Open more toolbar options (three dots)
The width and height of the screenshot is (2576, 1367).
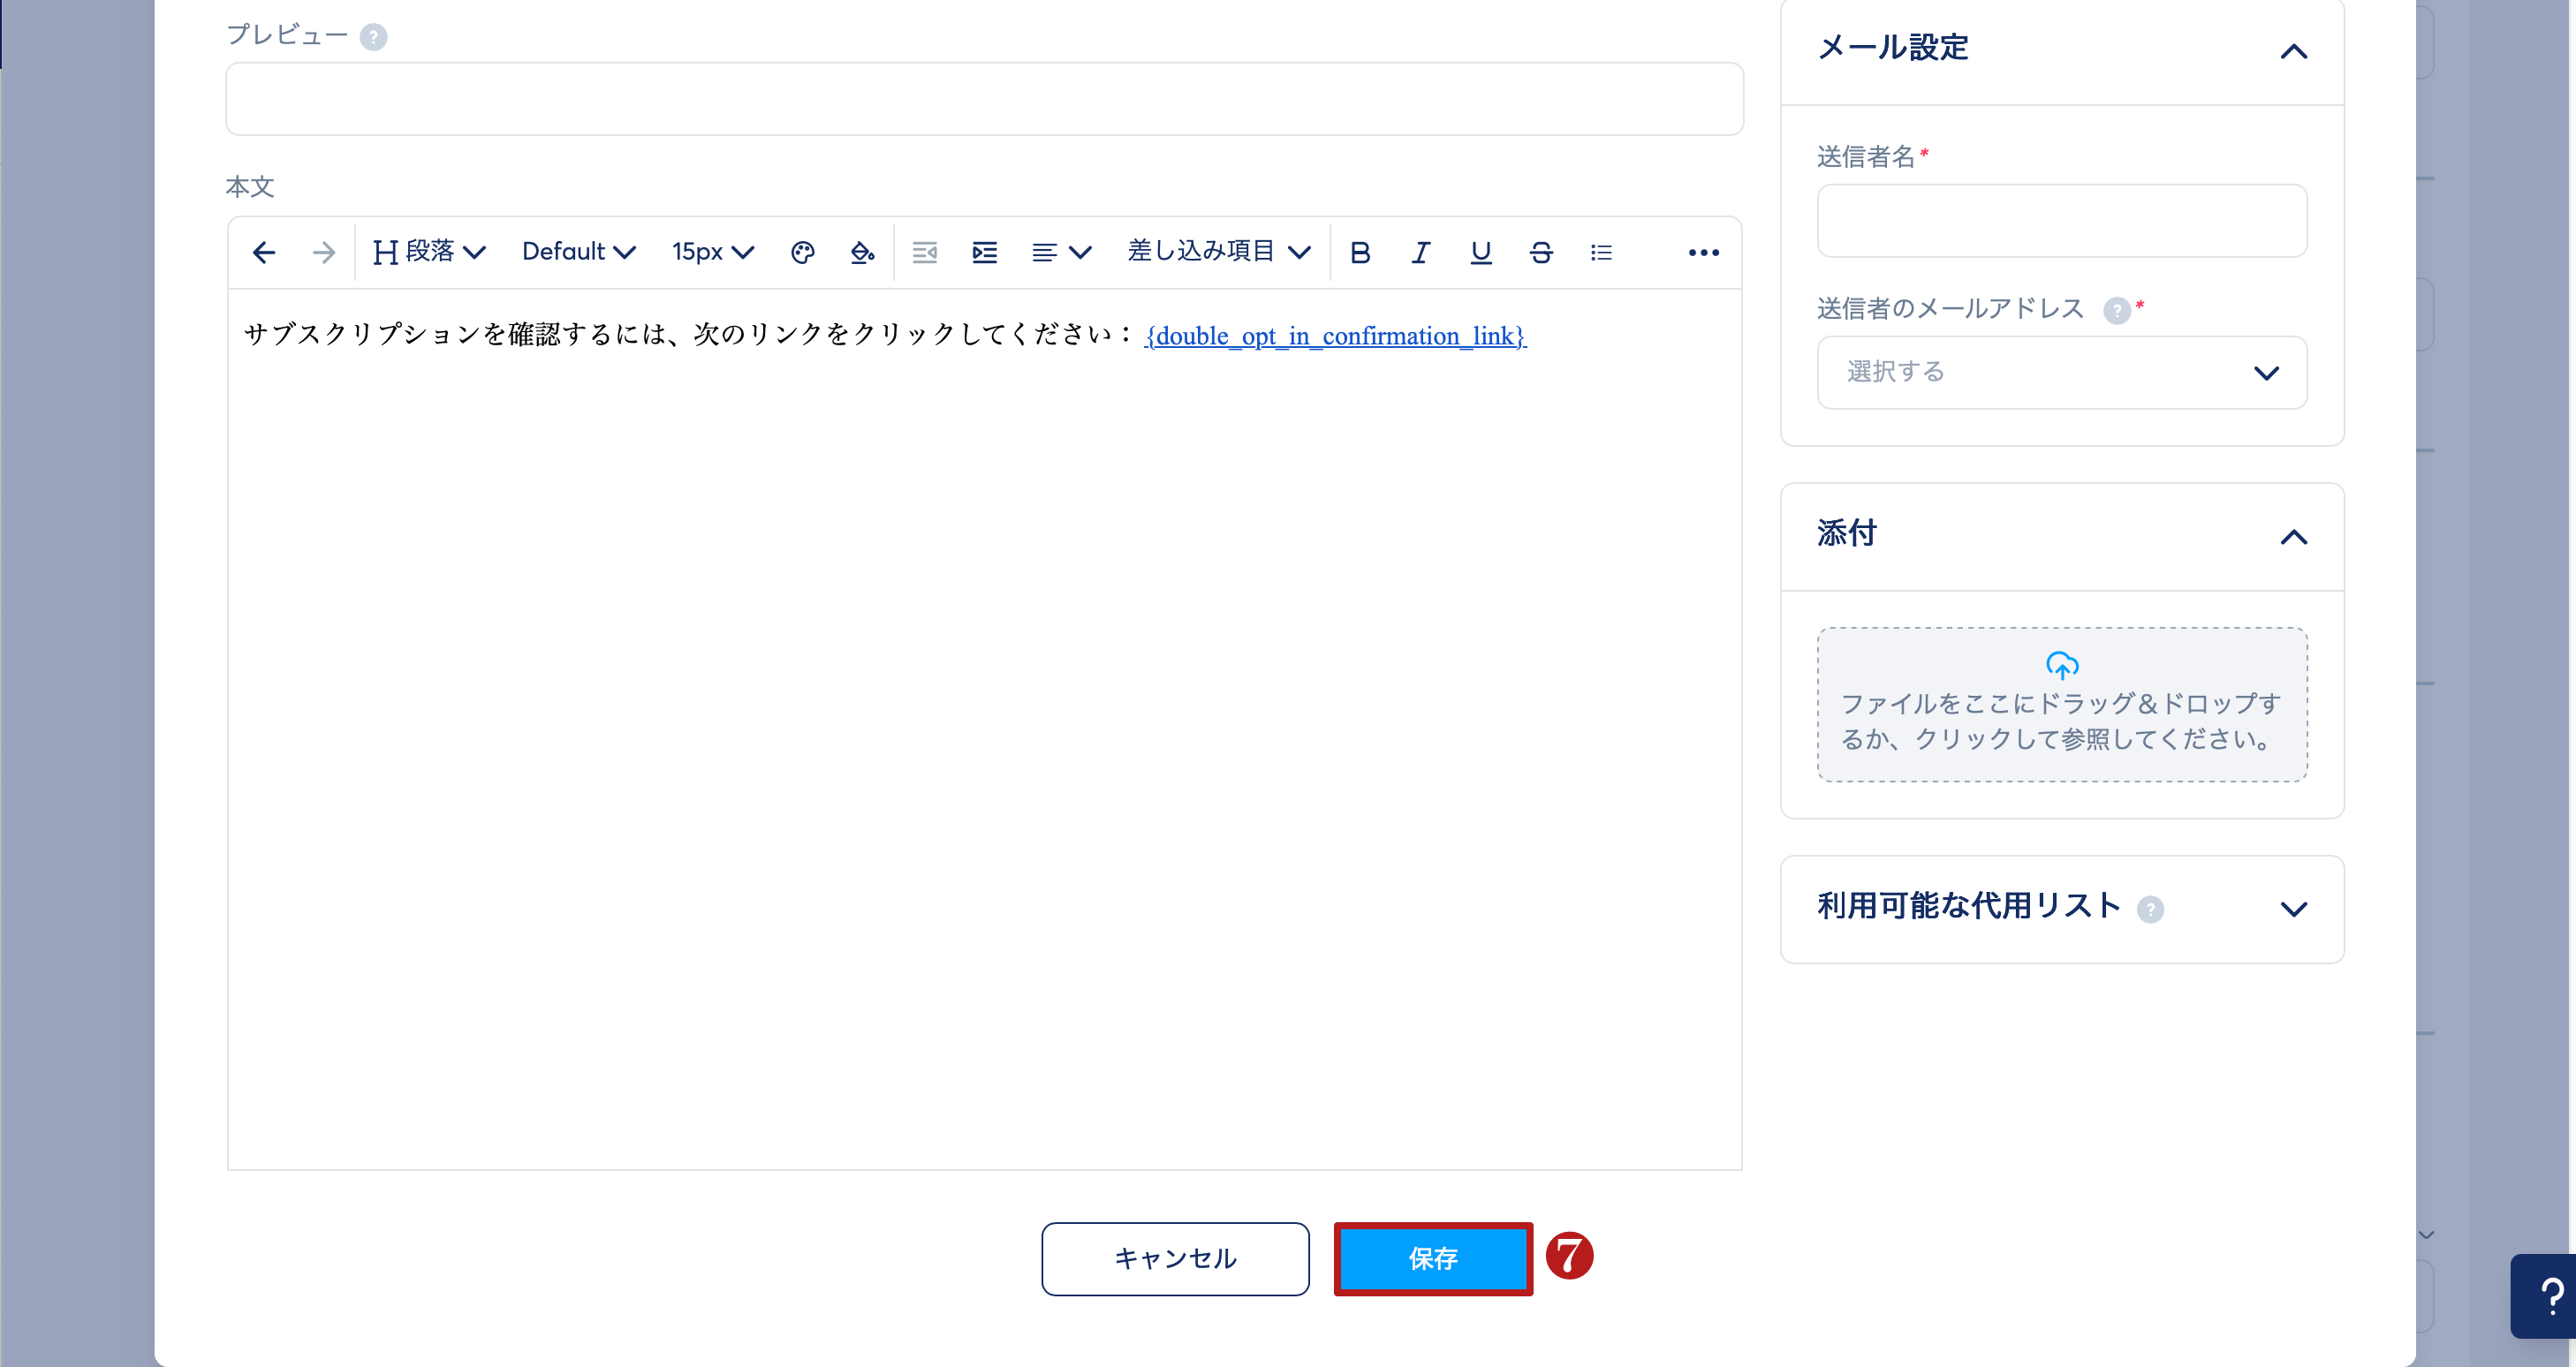click(x=1703, y=253)
